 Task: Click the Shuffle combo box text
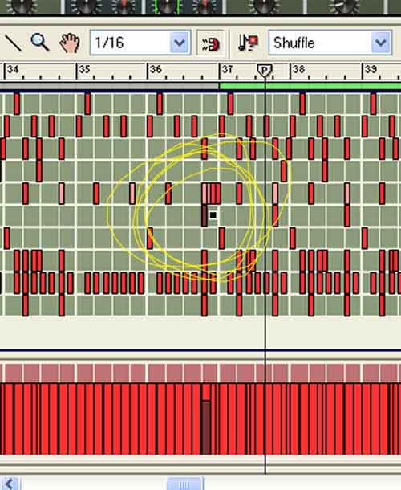pyautogui.click(x=294, y=43)
